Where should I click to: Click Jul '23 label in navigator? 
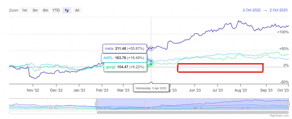(246, 108)
